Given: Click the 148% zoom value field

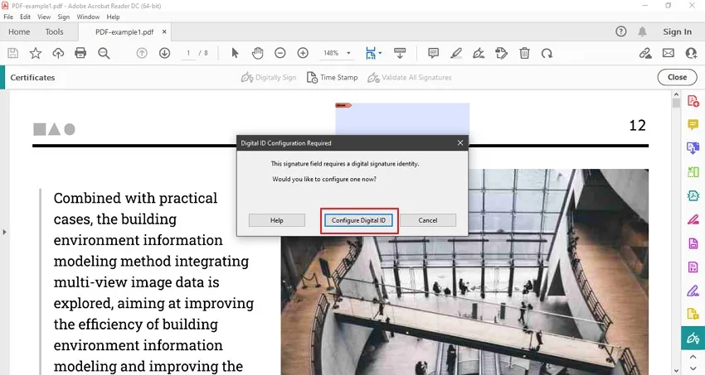Looking at the screenshot, I should [332, 53].
